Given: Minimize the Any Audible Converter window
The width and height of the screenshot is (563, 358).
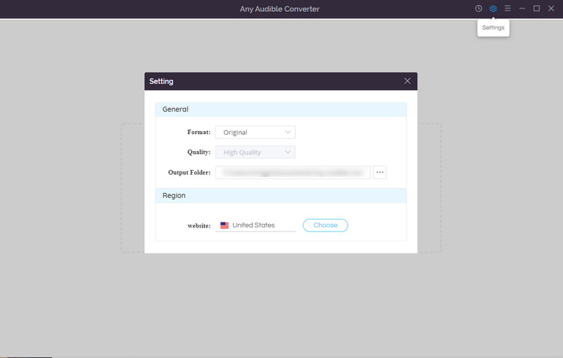Looking at the screenshot, I should point(522,8).
